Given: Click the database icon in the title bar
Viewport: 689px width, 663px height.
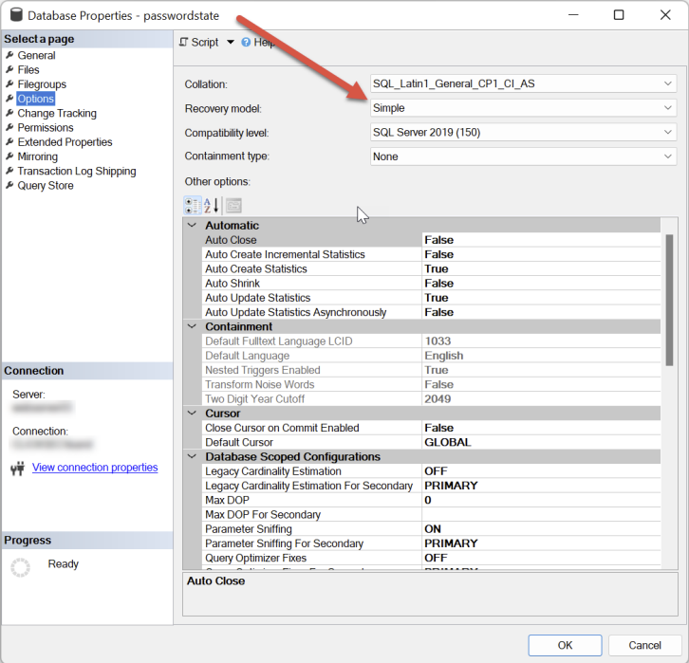Looking at the screenshot, I should click(16, 14).
